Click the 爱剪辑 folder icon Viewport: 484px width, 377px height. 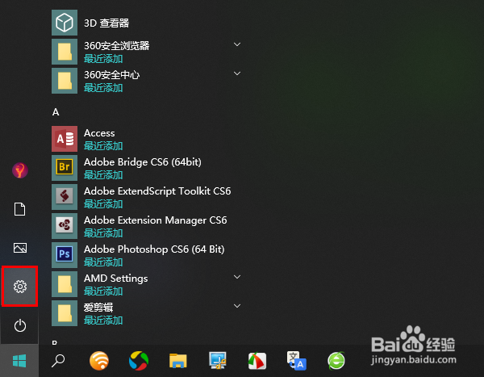tap(65, 313)
